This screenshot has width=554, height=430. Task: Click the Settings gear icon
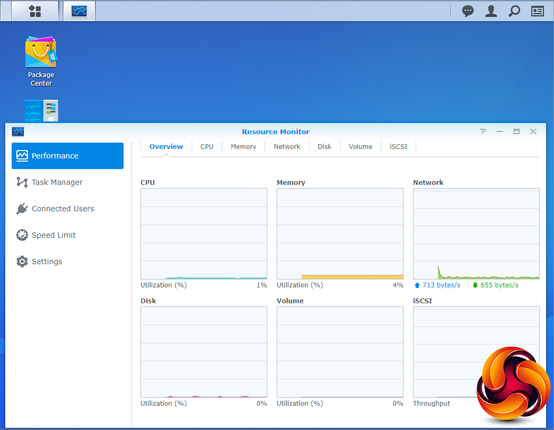22,261
